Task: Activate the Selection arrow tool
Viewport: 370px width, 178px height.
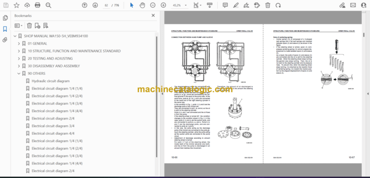Action: point(132,5)
